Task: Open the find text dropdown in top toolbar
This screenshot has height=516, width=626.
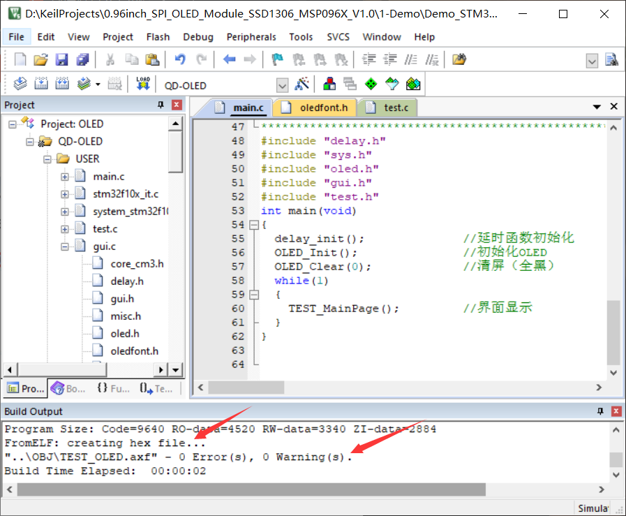Action: [592, 61]
